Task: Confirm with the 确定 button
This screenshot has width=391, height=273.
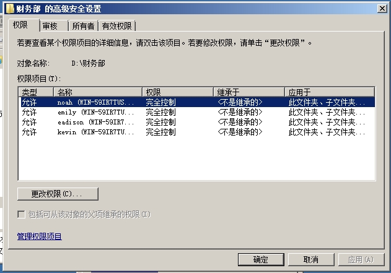Action: point(261,260)
